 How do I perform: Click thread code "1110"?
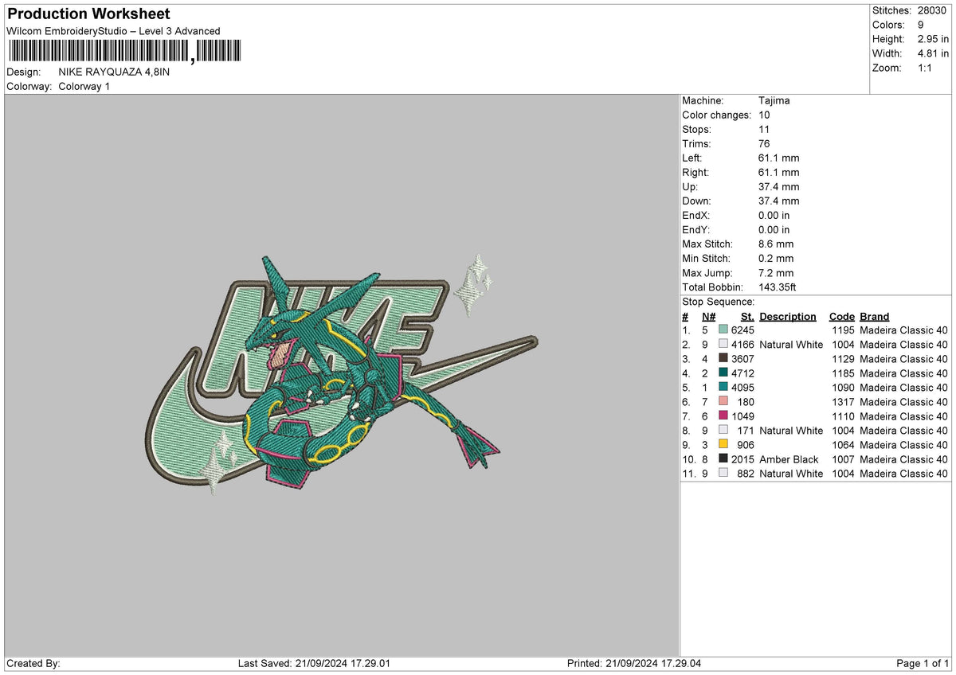(843, 416)
